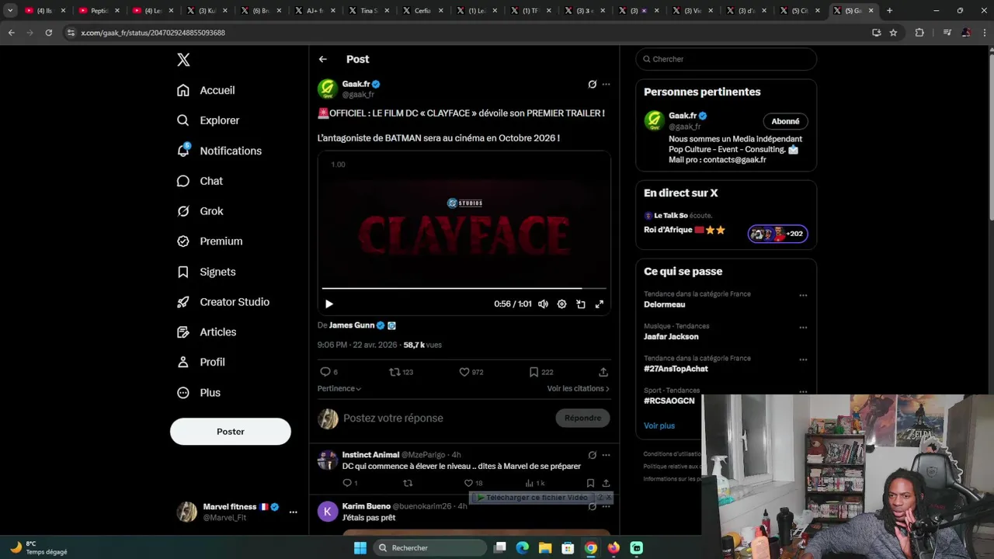The image size is (994, 559).
Task: Seek on the video progress bar
Action: click(x=464, y=288)
